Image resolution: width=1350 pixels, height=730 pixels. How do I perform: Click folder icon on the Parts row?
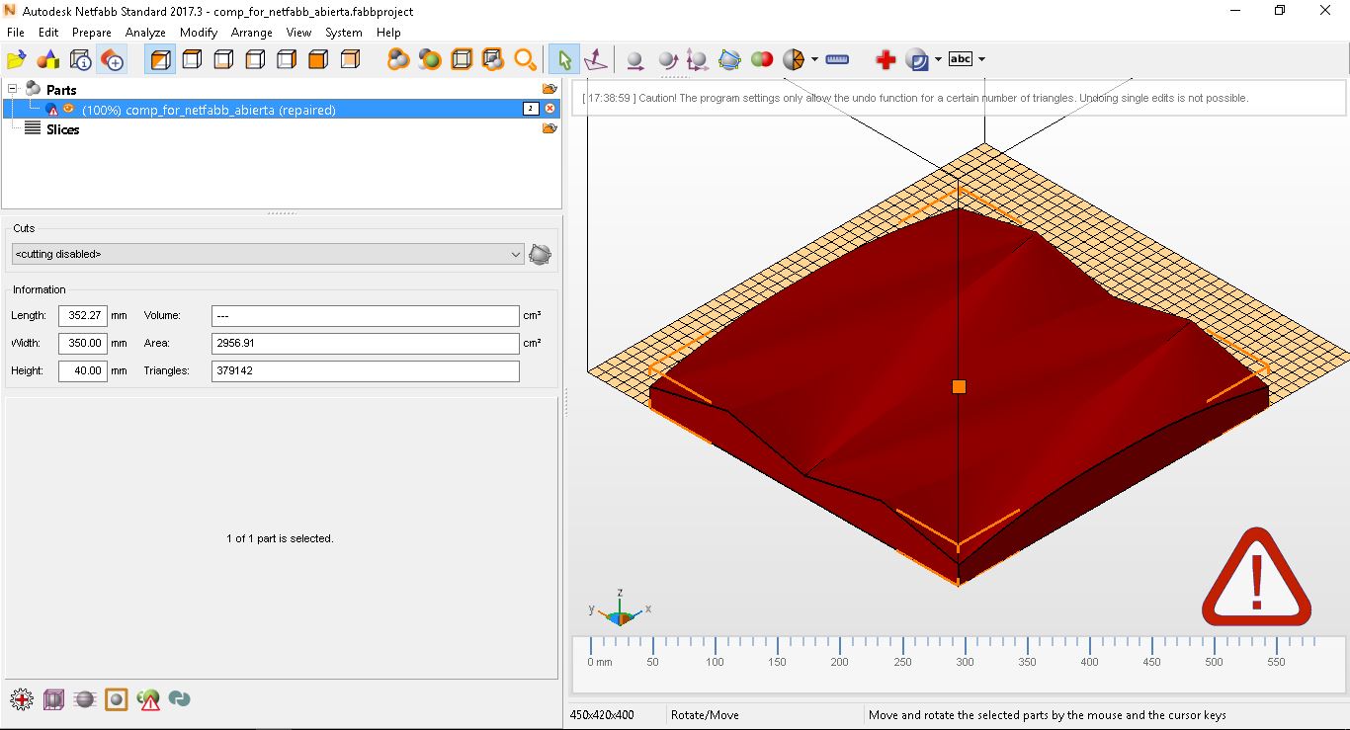coord(549,89)
